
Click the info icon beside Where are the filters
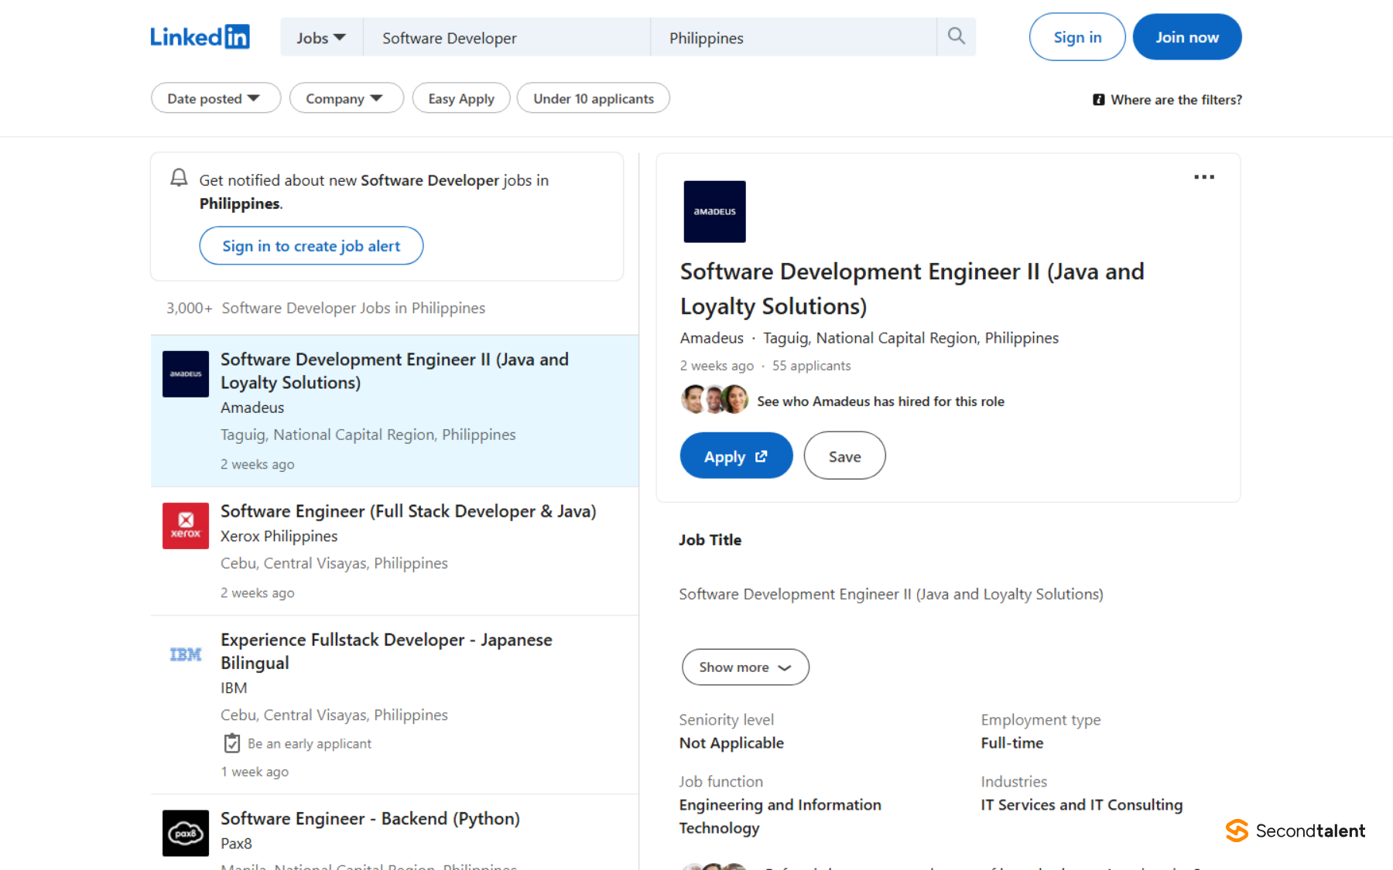point(1098,100)
